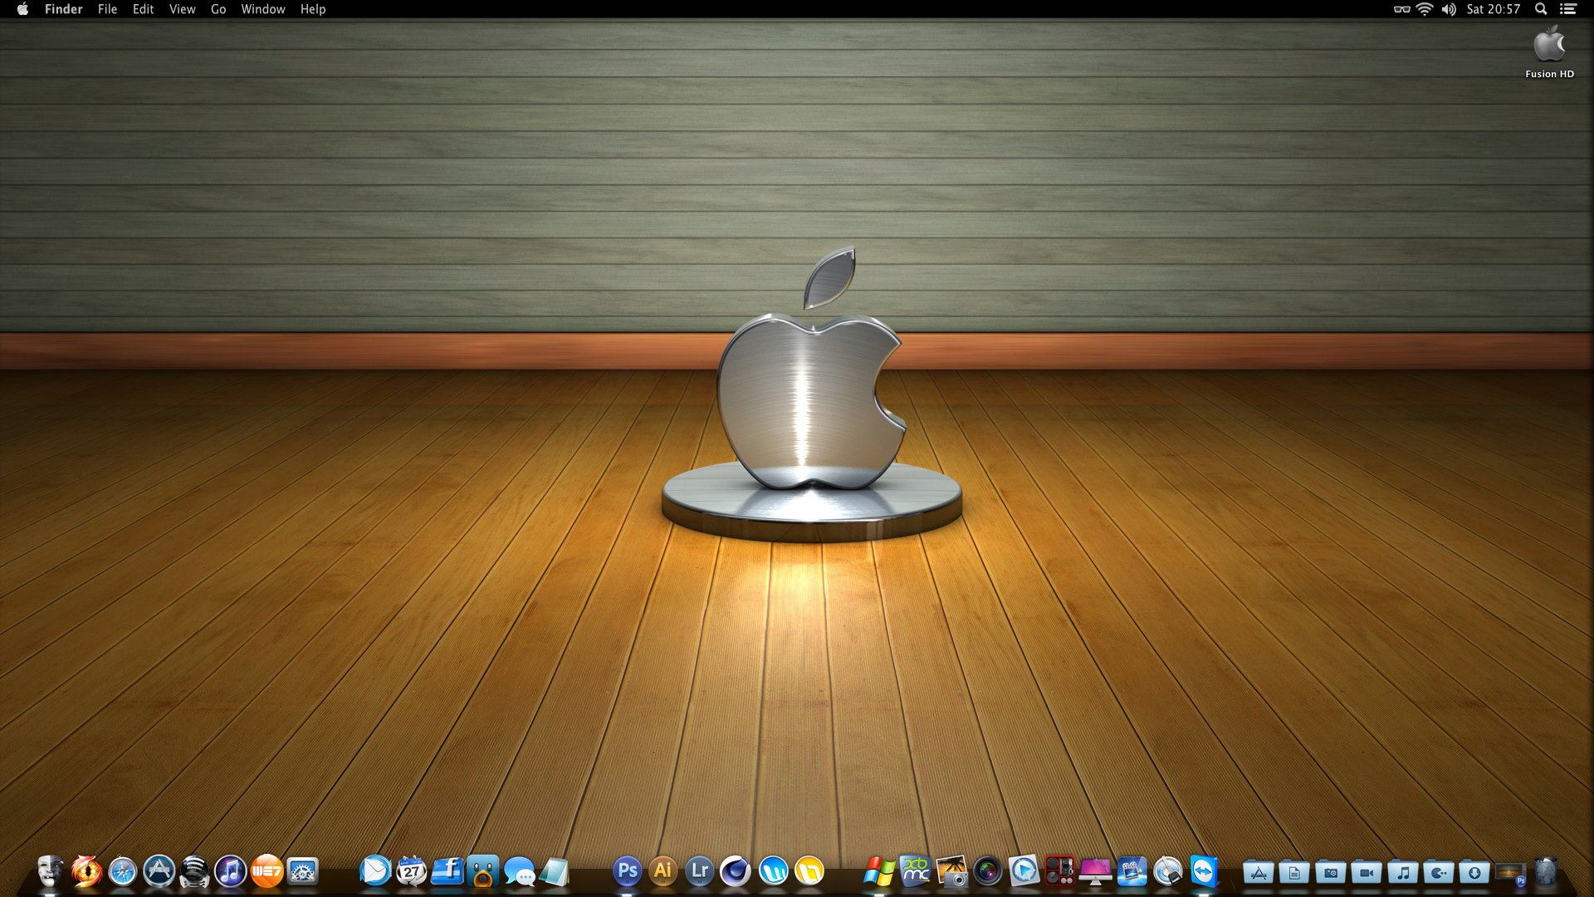Launch Adobe Lightroom from the dock
The height and width of the screenshot is (897, 1594).
pyautogui.click(x=700, y=871)
